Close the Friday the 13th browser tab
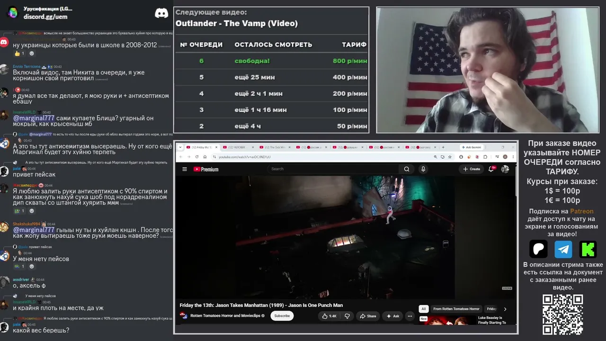The width and height of the screenshot is (606, 341). (217, 147)
